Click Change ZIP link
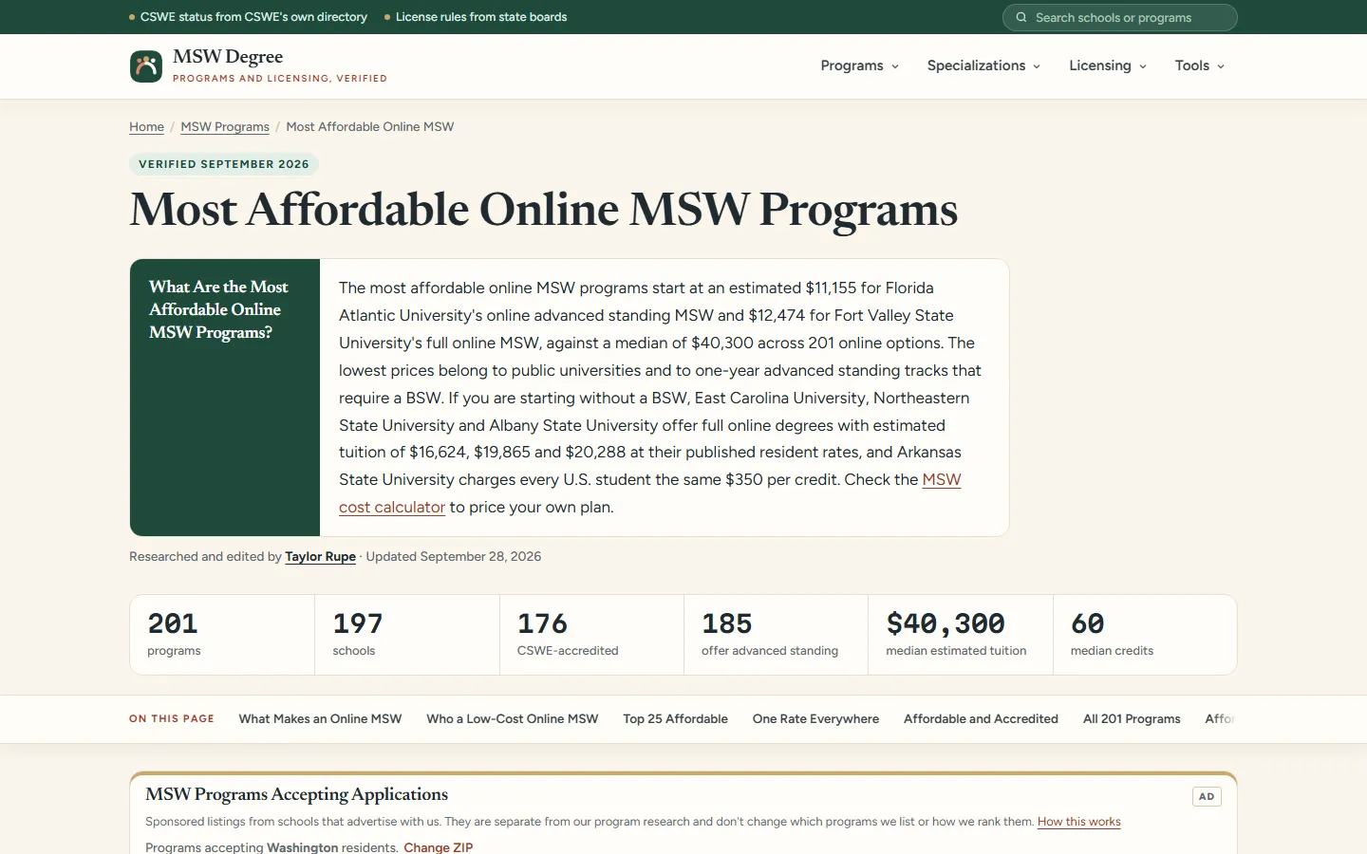Screen dimensions: 1367x854 438,847
